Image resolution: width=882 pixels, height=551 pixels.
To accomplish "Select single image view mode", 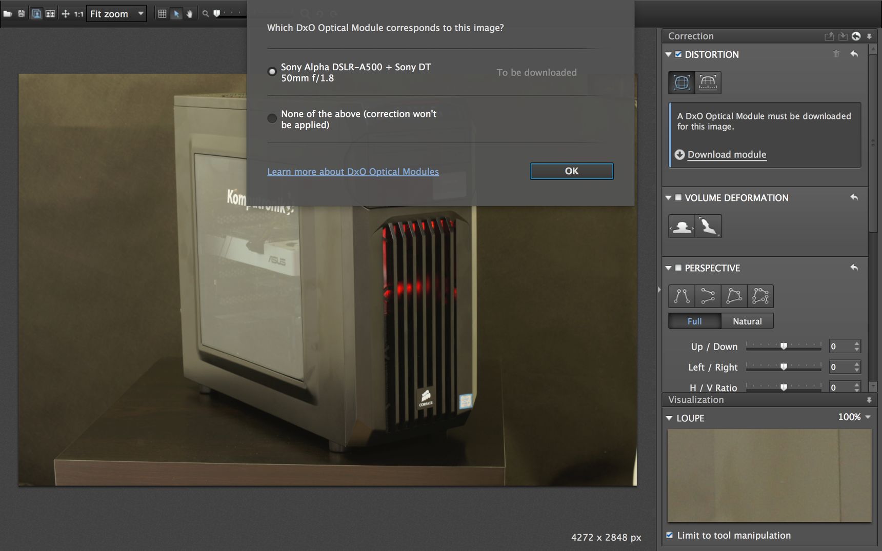I will click(36, 14).
